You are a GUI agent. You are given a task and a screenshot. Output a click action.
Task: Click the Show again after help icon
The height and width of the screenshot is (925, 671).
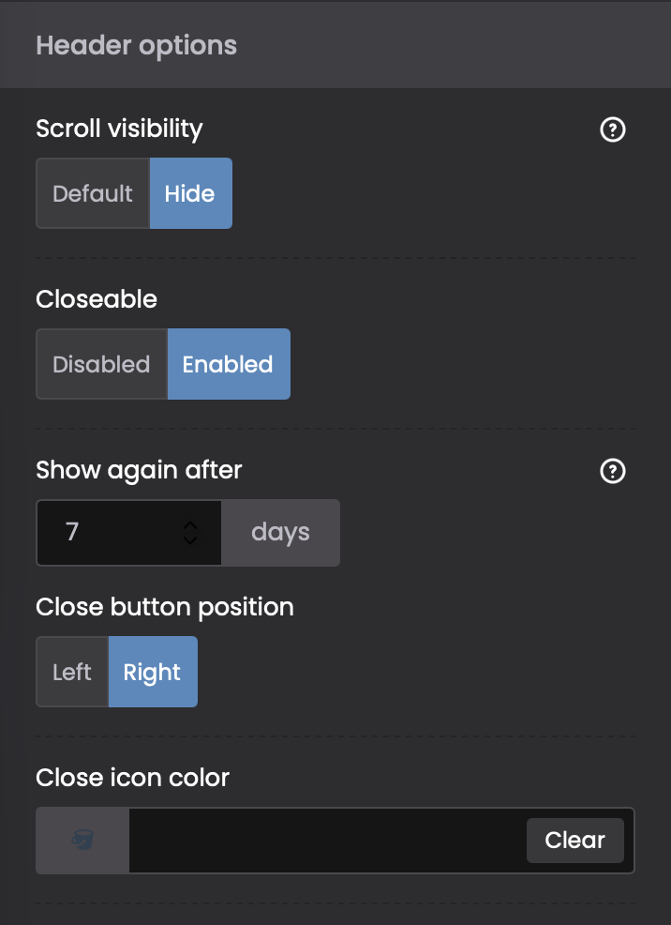pyautogui.click(x=612, y=471)
